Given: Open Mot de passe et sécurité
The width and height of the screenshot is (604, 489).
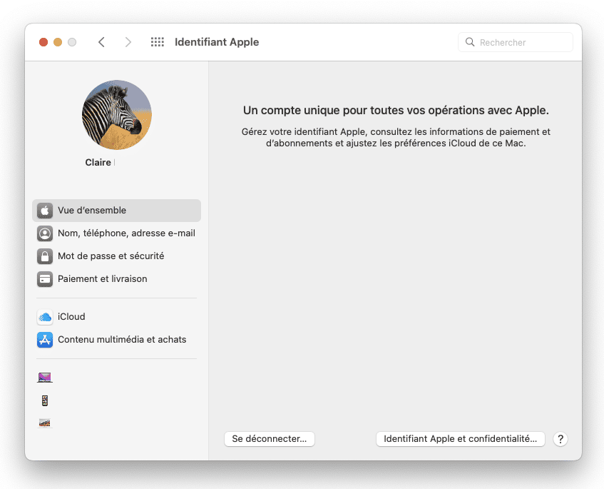Looking at the screenshot, I should (116, 256).
